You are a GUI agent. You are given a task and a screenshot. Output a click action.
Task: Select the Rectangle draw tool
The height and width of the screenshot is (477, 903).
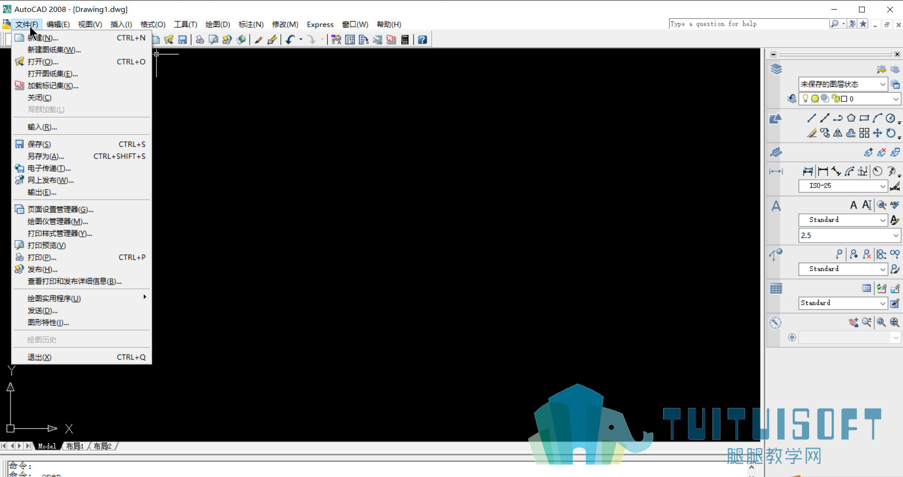point(864,118)
